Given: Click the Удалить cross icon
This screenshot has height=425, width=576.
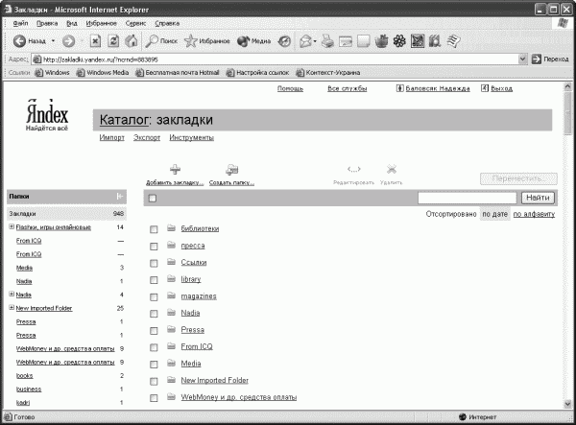Looking at the screenshot, I should pos(392,169).
